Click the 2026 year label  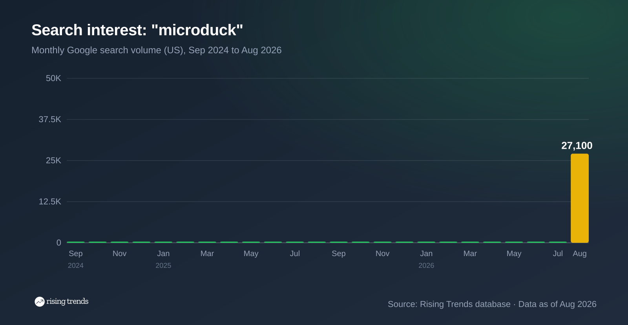click(426, 265)
